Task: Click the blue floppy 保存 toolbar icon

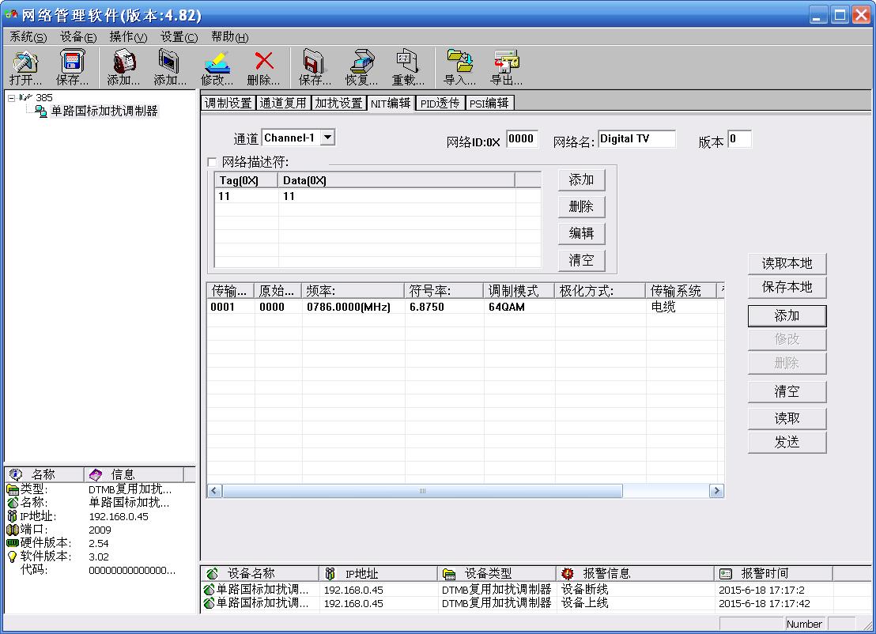Action: coord(72,61)
